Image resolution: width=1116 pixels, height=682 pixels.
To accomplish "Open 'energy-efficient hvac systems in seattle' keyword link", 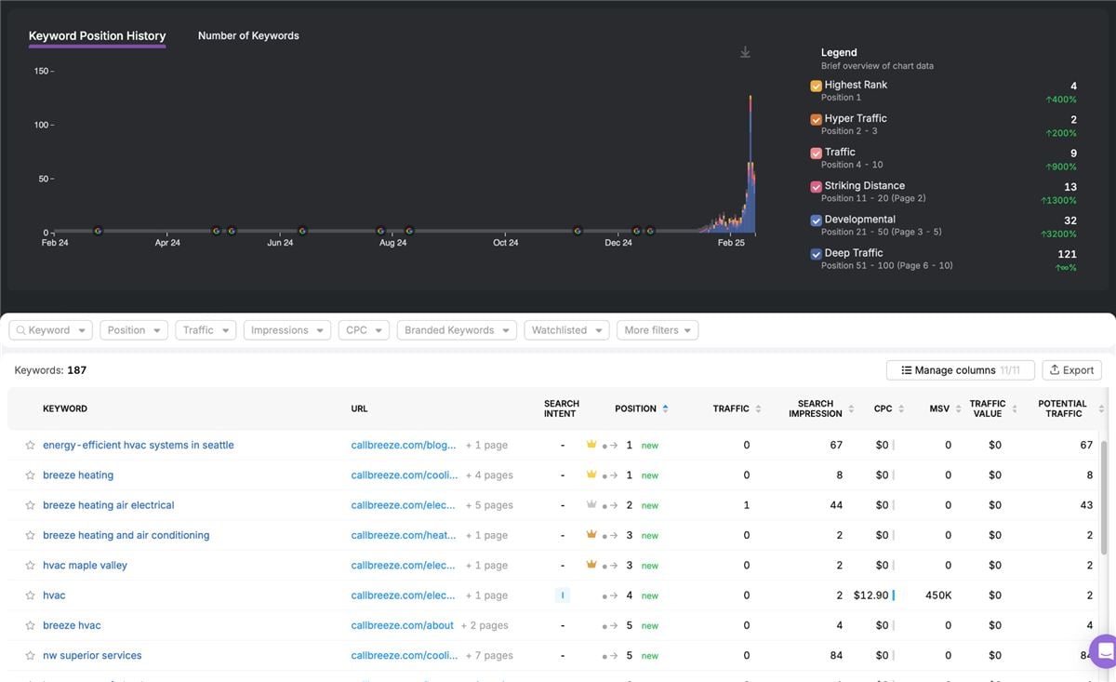I will pos(139,445).
